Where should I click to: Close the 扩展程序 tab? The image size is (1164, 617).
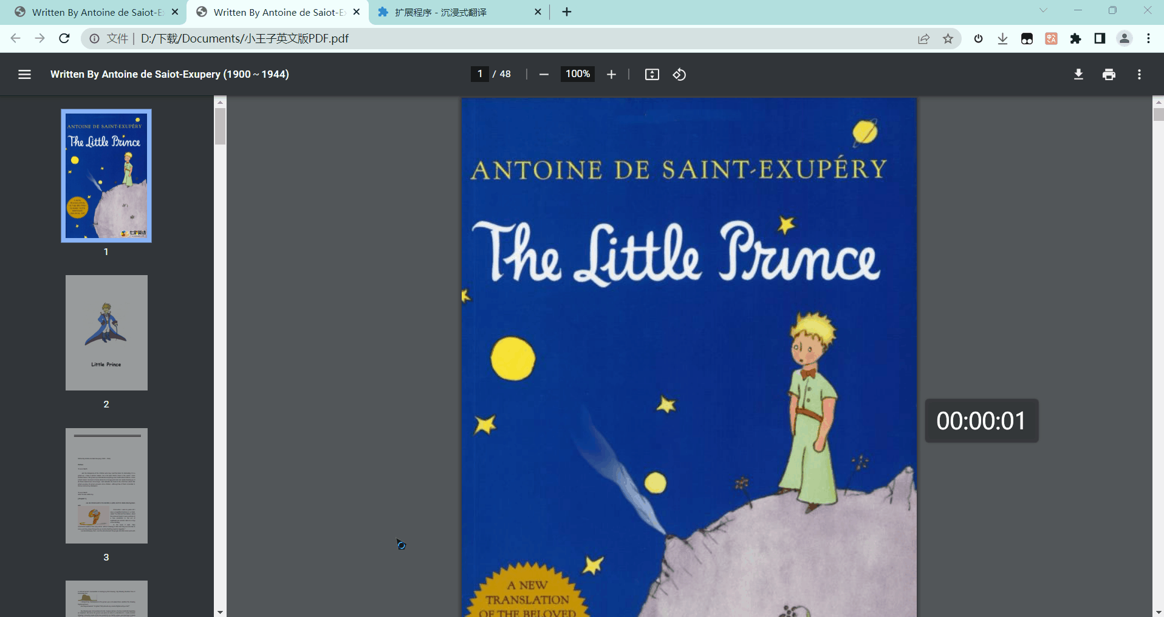click(x=538, y=12)
